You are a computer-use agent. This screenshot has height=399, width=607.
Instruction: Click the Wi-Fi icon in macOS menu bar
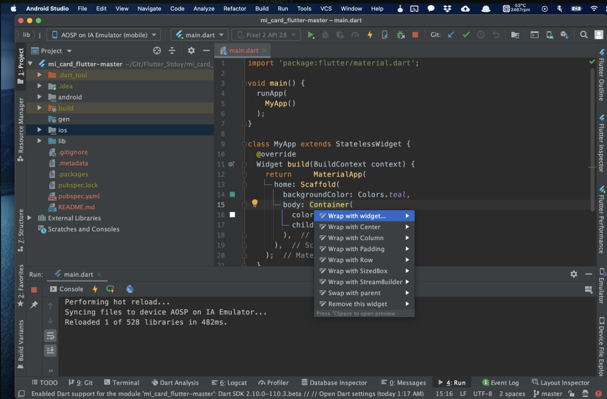click(594, 9)
